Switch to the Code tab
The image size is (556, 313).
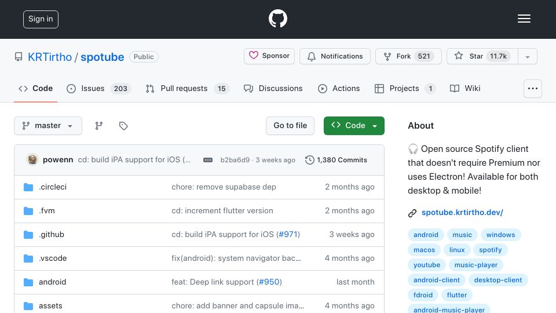tap(35, 88)
